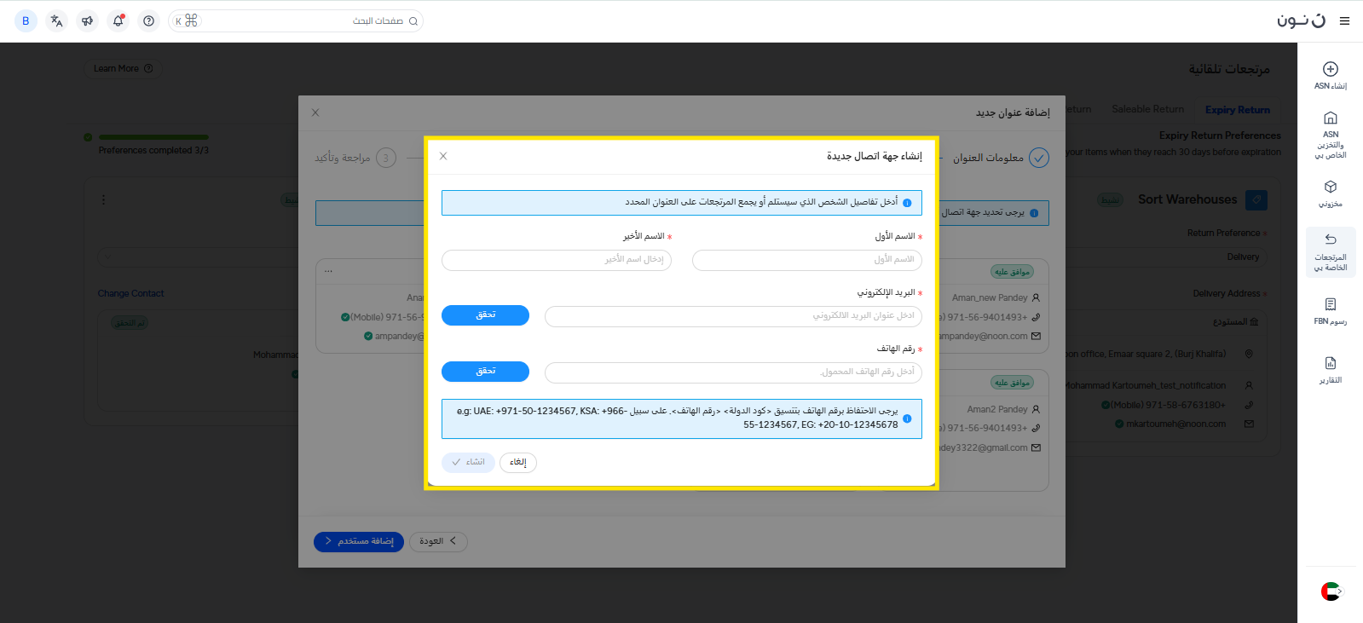Close the إنشاء جهة اتصال جديدة dialog
Image resolution: width=1363 pixels, height=623 pixels.
[443, 156]
